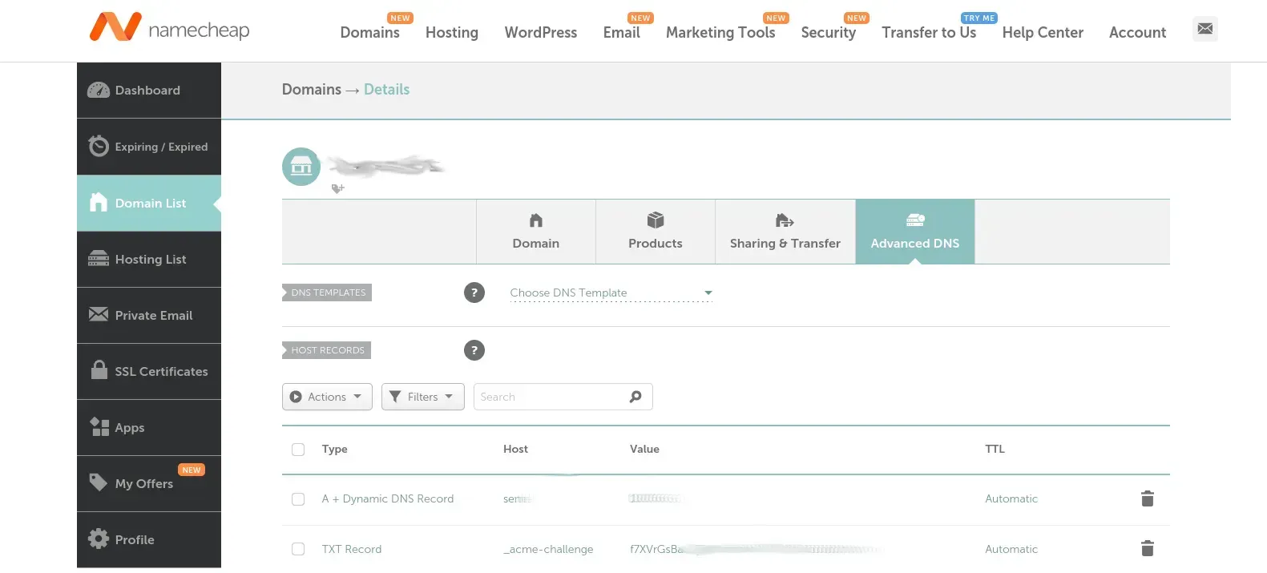Open the Actions dropdown
Viewport: 1267px width, 573px height.
click(327, 397)
